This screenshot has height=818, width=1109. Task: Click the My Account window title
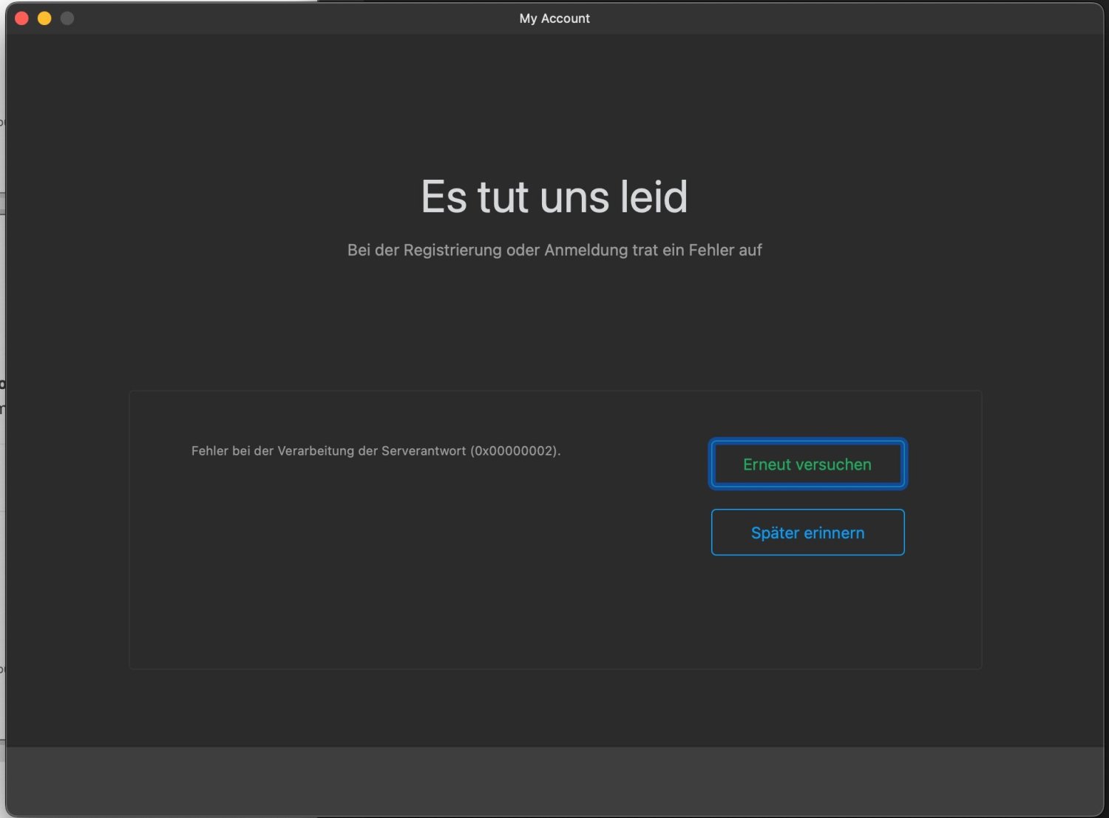[x=554, y=18]
